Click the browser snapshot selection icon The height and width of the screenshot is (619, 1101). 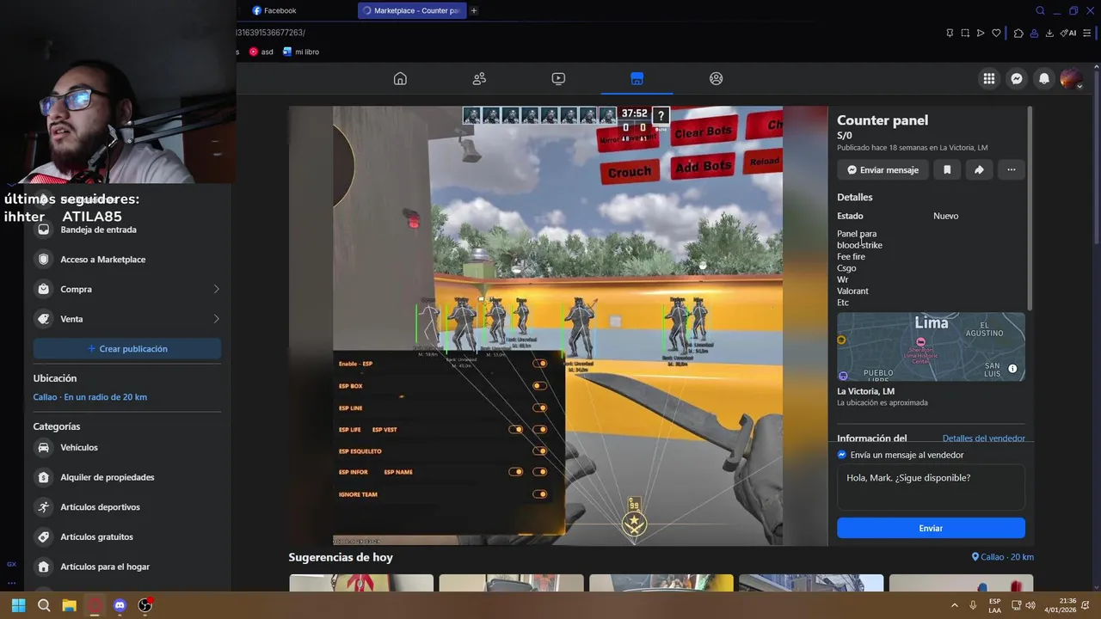tap(965, 33)
